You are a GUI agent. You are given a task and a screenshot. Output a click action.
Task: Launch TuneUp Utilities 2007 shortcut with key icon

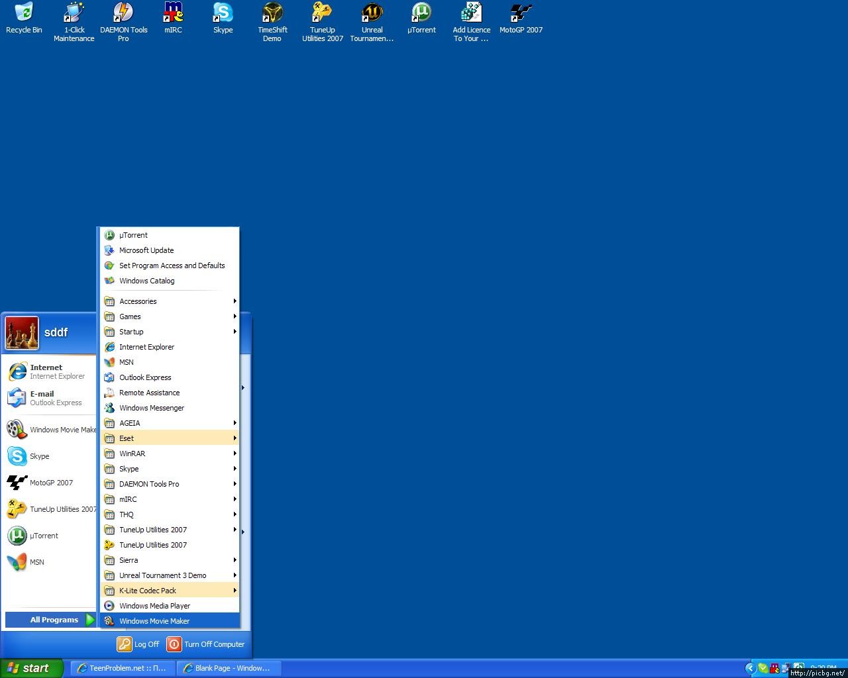click(x=170, y=545)
